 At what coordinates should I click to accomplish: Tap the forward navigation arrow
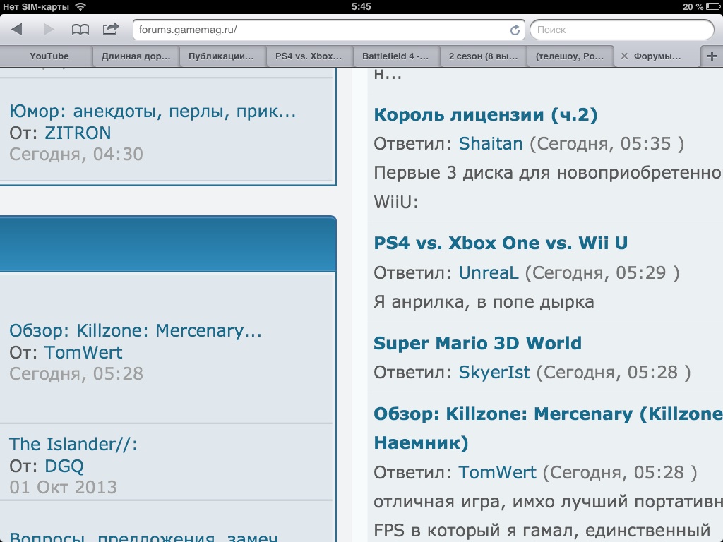(x=49, y=30)
